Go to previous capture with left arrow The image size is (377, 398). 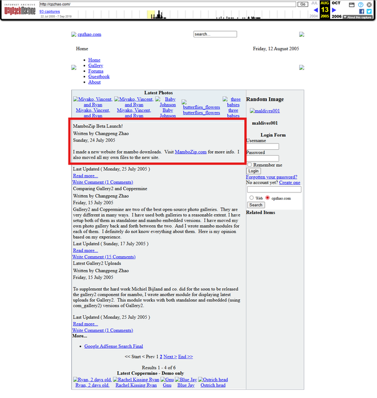(316, 10)
